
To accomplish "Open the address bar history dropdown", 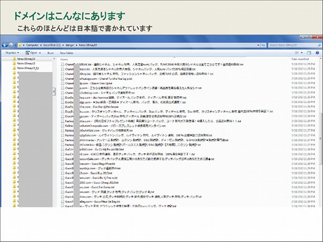I will coord(258,45).
